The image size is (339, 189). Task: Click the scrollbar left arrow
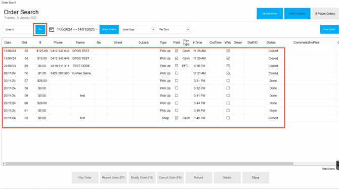point(4,164)
